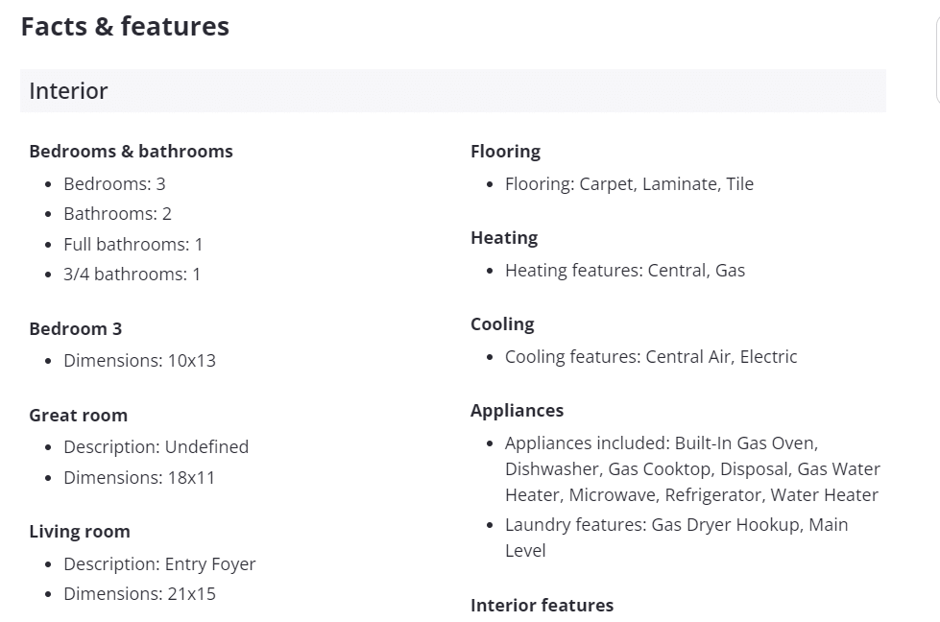The height and width of the screenshot is (622, 940).
Task: Click Living room dimensions 21x15
Action: [139, 594]
